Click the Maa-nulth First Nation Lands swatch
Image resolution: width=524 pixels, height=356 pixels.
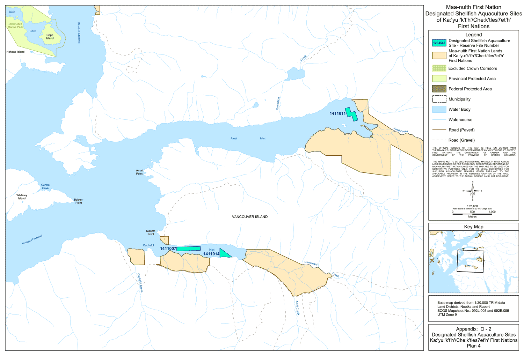[439, 55]
